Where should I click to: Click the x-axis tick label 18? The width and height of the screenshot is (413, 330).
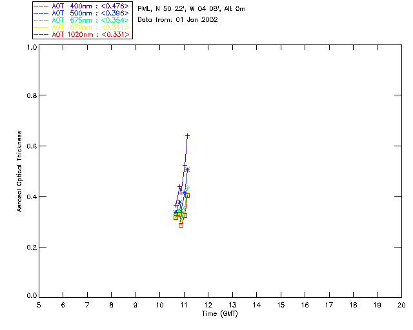pos(353,305)
